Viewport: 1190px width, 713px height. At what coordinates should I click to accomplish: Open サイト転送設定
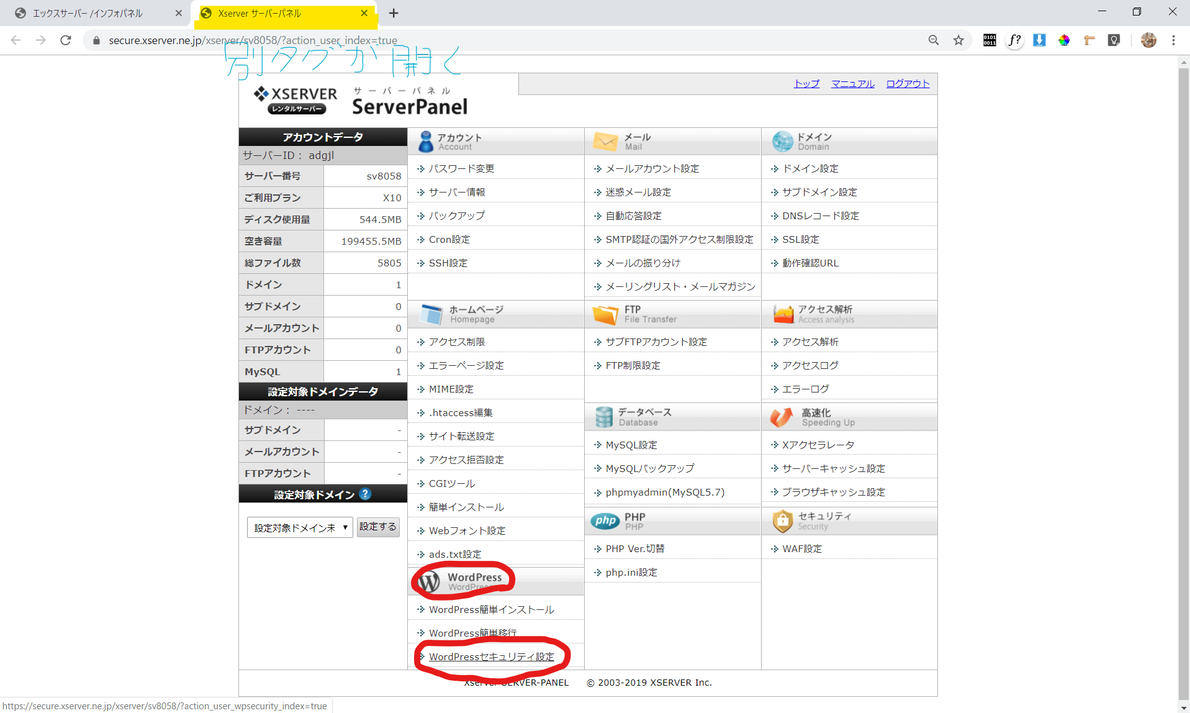pyautogui.click(x=461, y=436)
